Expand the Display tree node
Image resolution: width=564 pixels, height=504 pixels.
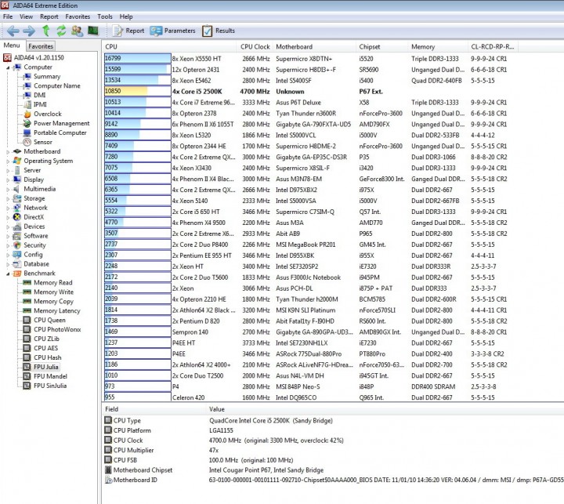8,179
